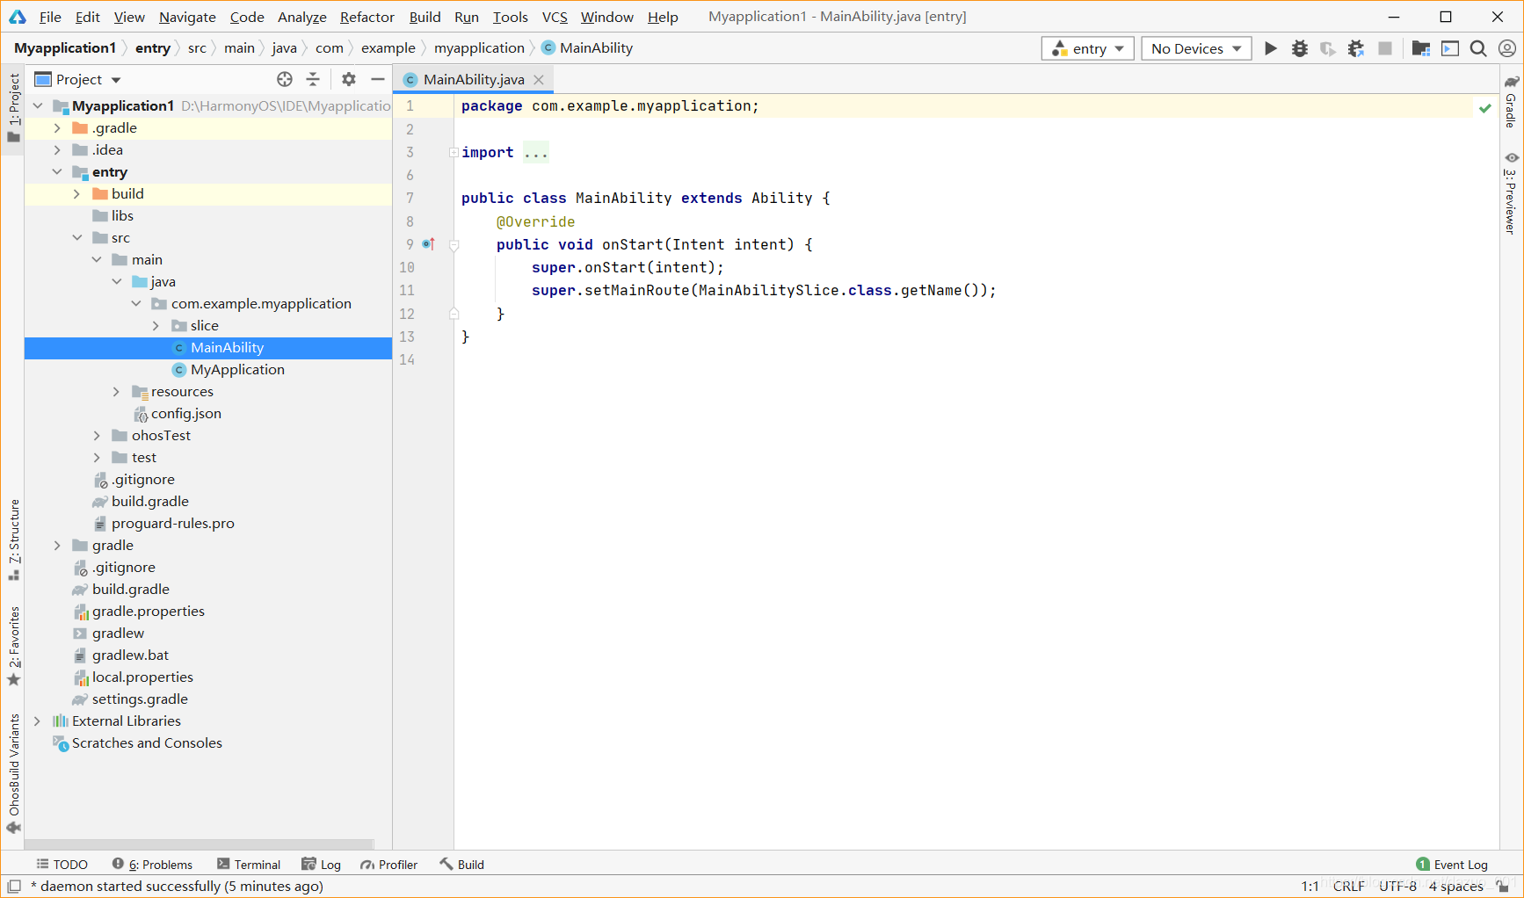This screenshot has width=1524, height=898.
Task: Expand the ohosTest folder
Action: [97, 436]
